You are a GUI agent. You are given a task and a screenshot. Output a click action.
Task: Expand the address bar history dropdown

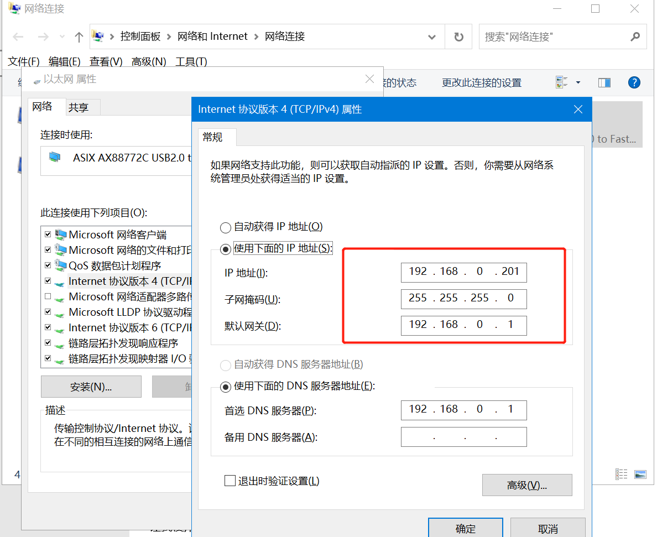point(432,37)
